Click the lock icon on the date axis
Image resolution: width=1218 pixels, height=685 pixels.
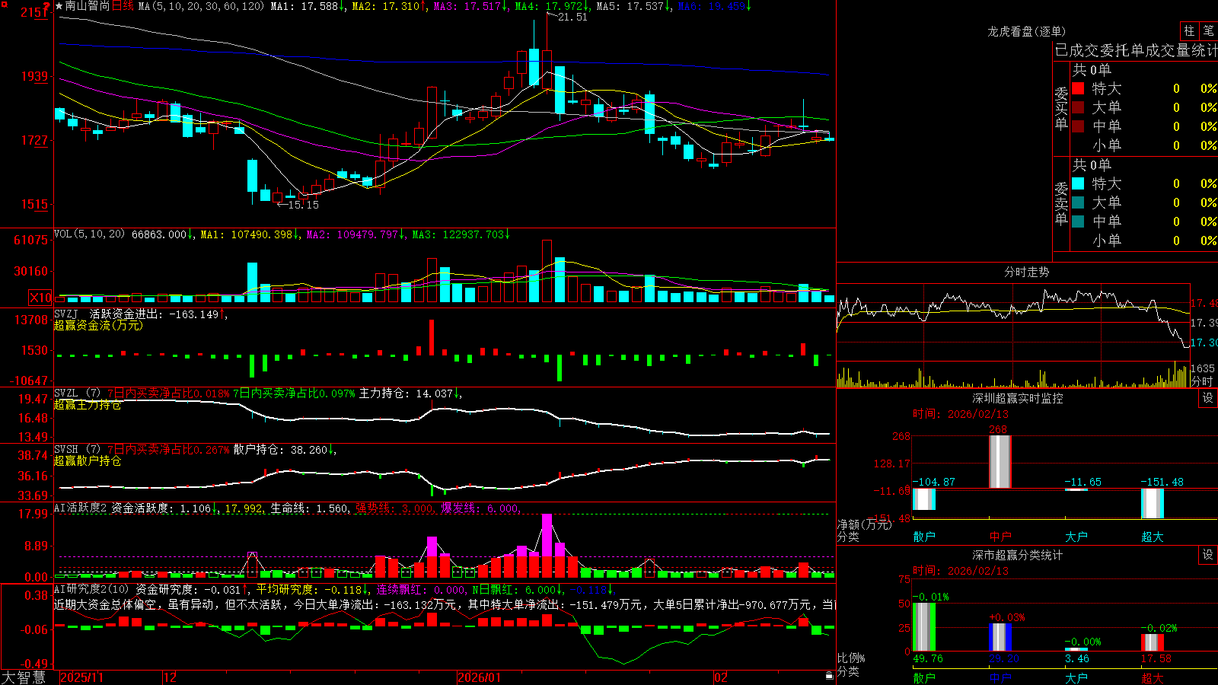[830, 676]
